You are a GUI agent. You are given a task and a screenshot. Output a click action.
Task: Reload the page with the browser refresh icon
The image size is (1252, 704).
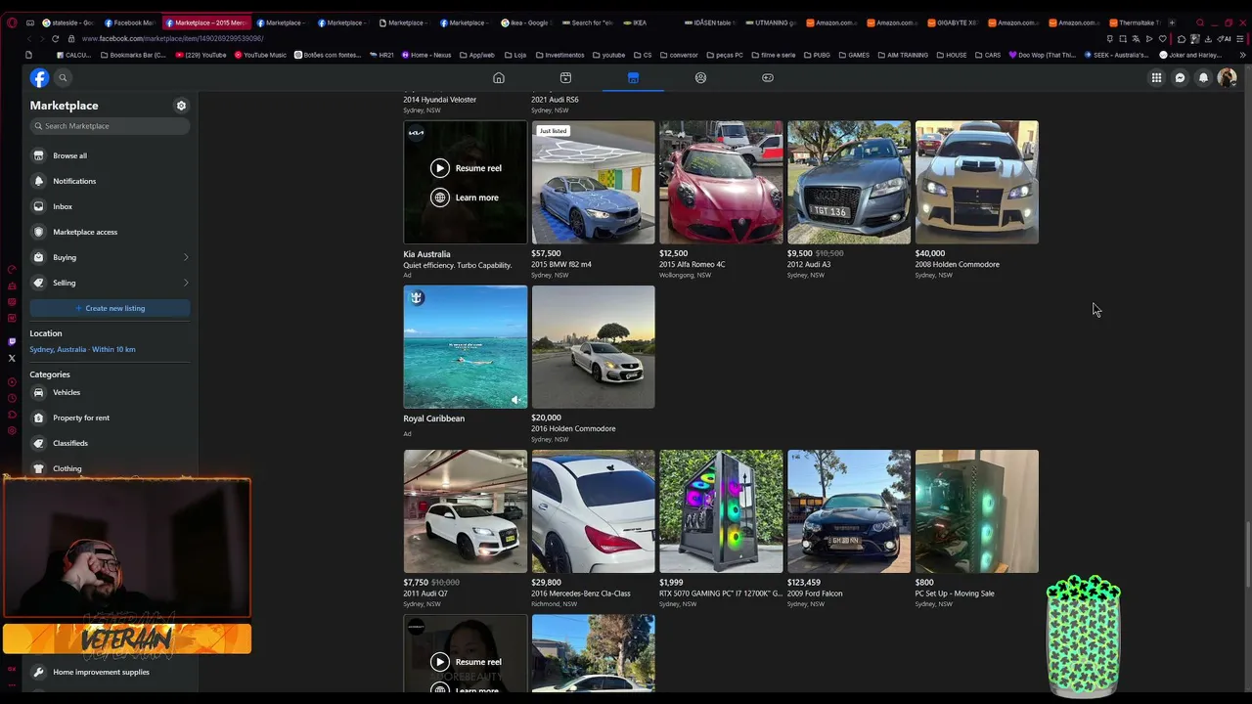pyautogui.click(x=55, y=38)
